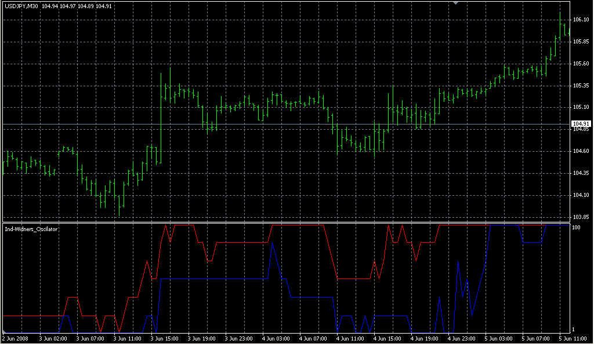The image size is (594, 344).
Task: Click the USDJPY,M30 symbol title text
Action: click(22, 6)
